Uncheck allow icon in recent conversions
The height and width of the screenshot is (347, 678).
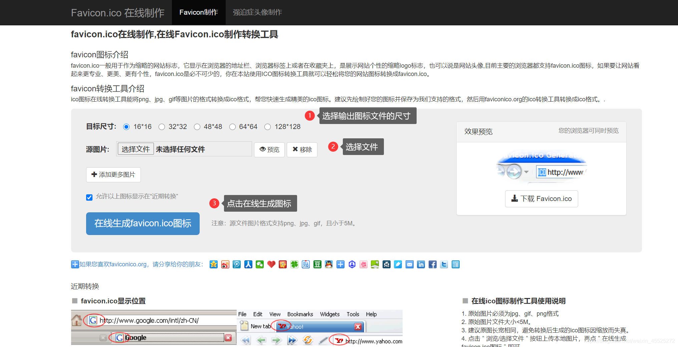tap(89, 197)
